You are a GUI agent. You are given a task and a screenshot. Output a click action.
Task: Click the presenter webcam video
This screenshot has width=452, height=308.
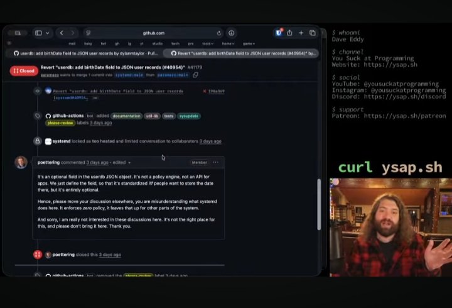(390, 227)
